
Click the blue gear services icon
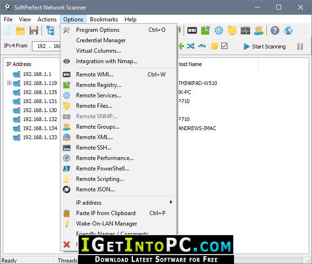point(219,30)
